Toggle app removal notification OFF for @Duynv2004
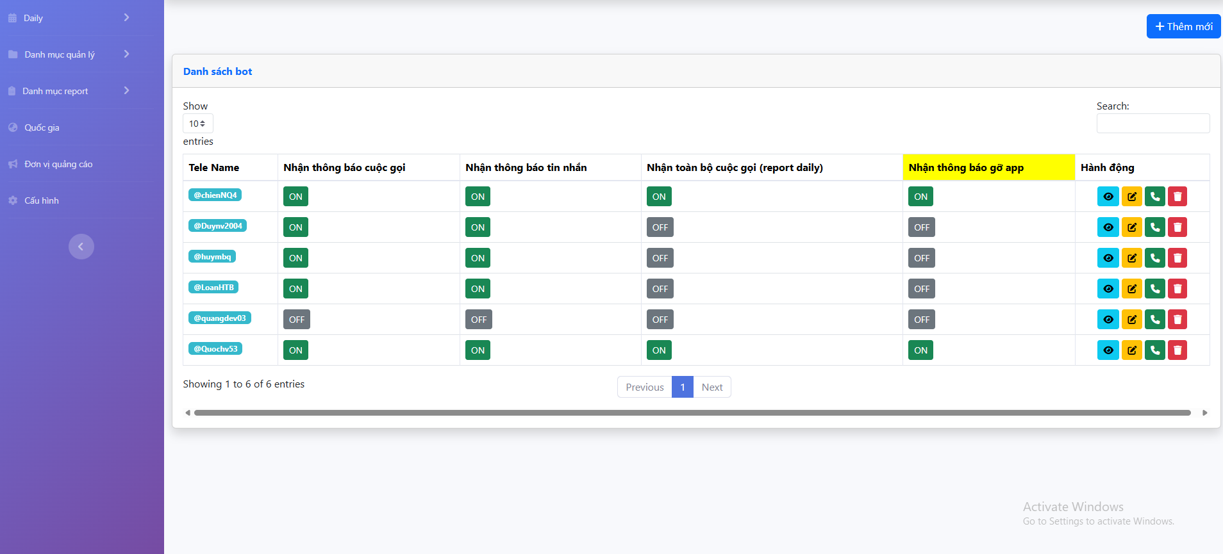1223x554 pixels. click(921, 227)
